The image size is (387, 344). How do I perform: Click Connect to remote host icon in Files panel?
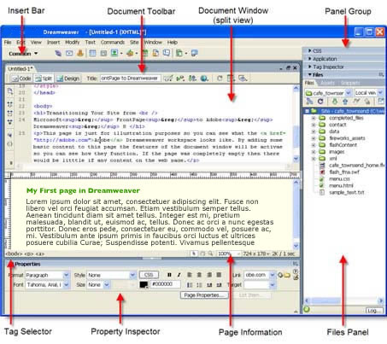click(x=309, y=102)
